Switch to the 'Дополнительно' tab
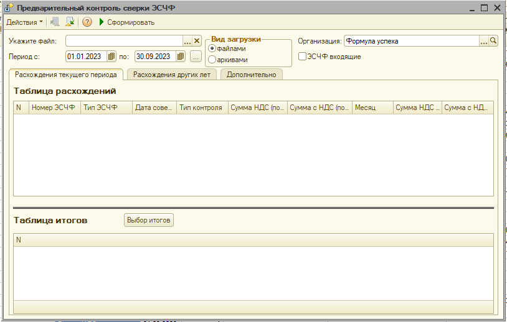507x322 pixels. click(x=251, y=75)
